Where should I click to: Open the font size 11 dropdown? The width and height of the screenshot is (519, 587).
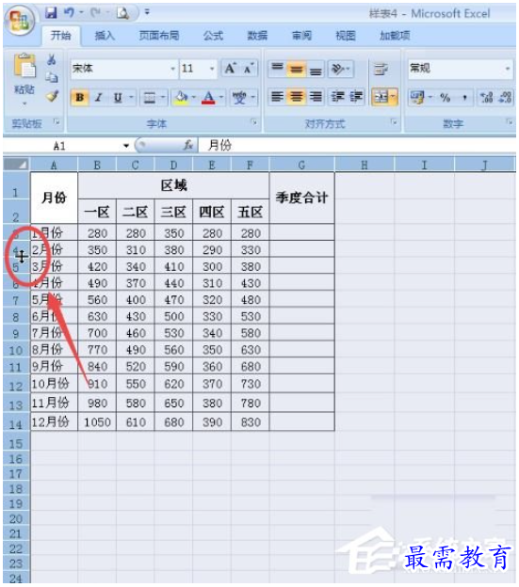tap(212, 69)
